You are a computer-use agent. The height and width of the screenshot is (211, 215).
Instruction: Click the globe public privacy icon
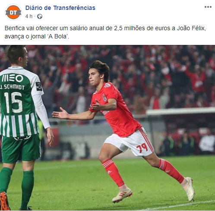click(x=40, y=16)
